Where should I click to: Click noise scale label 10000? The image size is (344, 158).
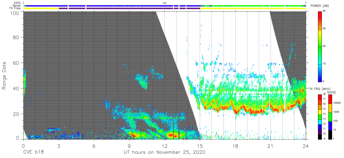[x=337, y=103]
